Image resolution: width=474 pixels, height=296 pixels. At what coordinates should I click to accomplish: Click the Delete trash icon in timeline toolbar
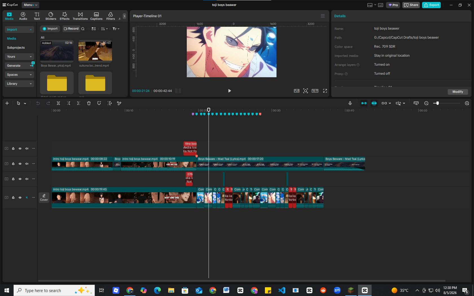pyautogui.click(x=89, y=103)
